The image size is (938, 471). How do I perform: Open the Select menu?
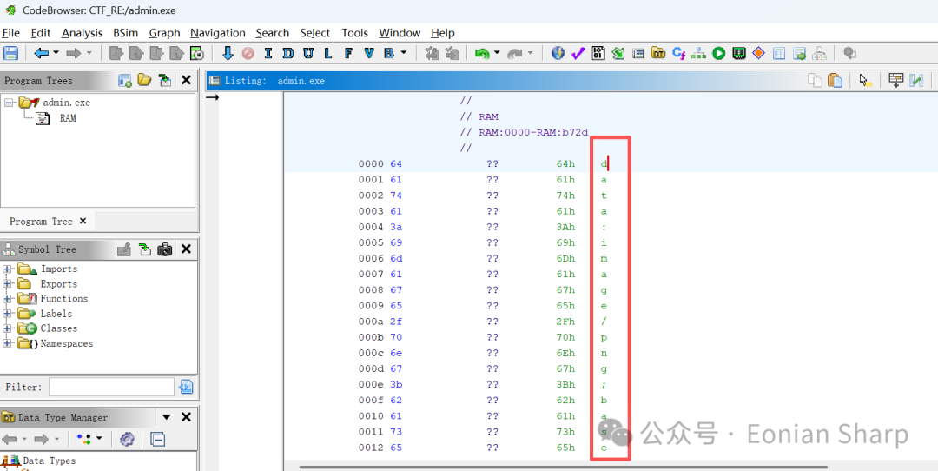click(x=315, y=33)
